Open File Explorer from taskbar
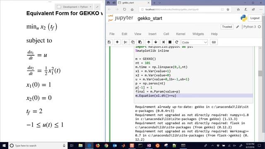This screenshot has height=149, width=265. click(x=80, y=145)
